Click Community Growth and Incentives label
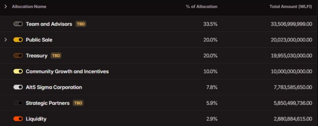This screenshot has width=318, height=126. [67, 71]
